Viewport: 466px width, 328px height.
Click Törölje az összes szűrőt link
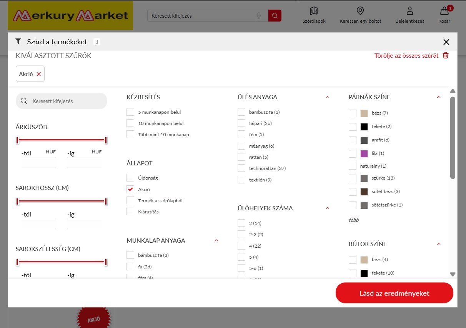click(x=406, y=55)
